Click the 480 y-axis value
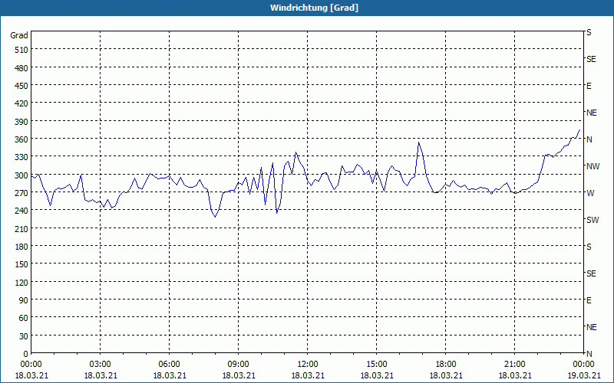The width and height of the screenshot is (614, 383). tap(22, 68)
